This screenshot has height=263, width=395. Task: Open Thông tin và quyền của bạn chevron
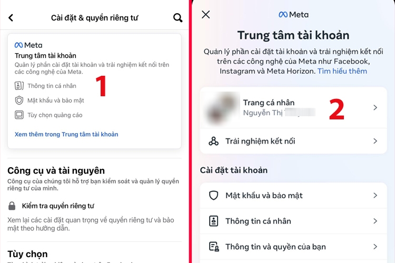click(375, 246)
